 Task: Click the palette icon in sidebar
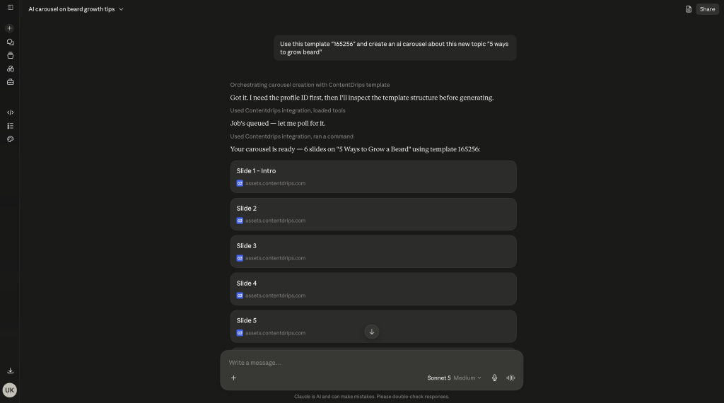click(x=10, y=139)
